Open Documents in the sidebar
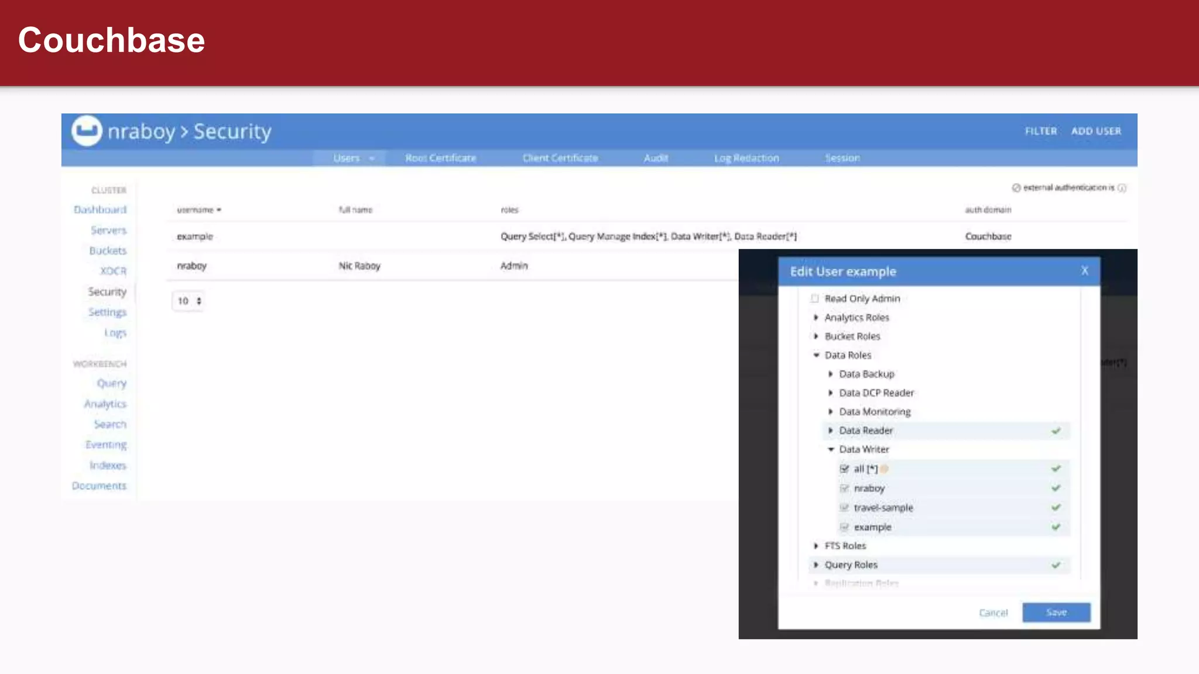1199x674 pixels. 99,486
